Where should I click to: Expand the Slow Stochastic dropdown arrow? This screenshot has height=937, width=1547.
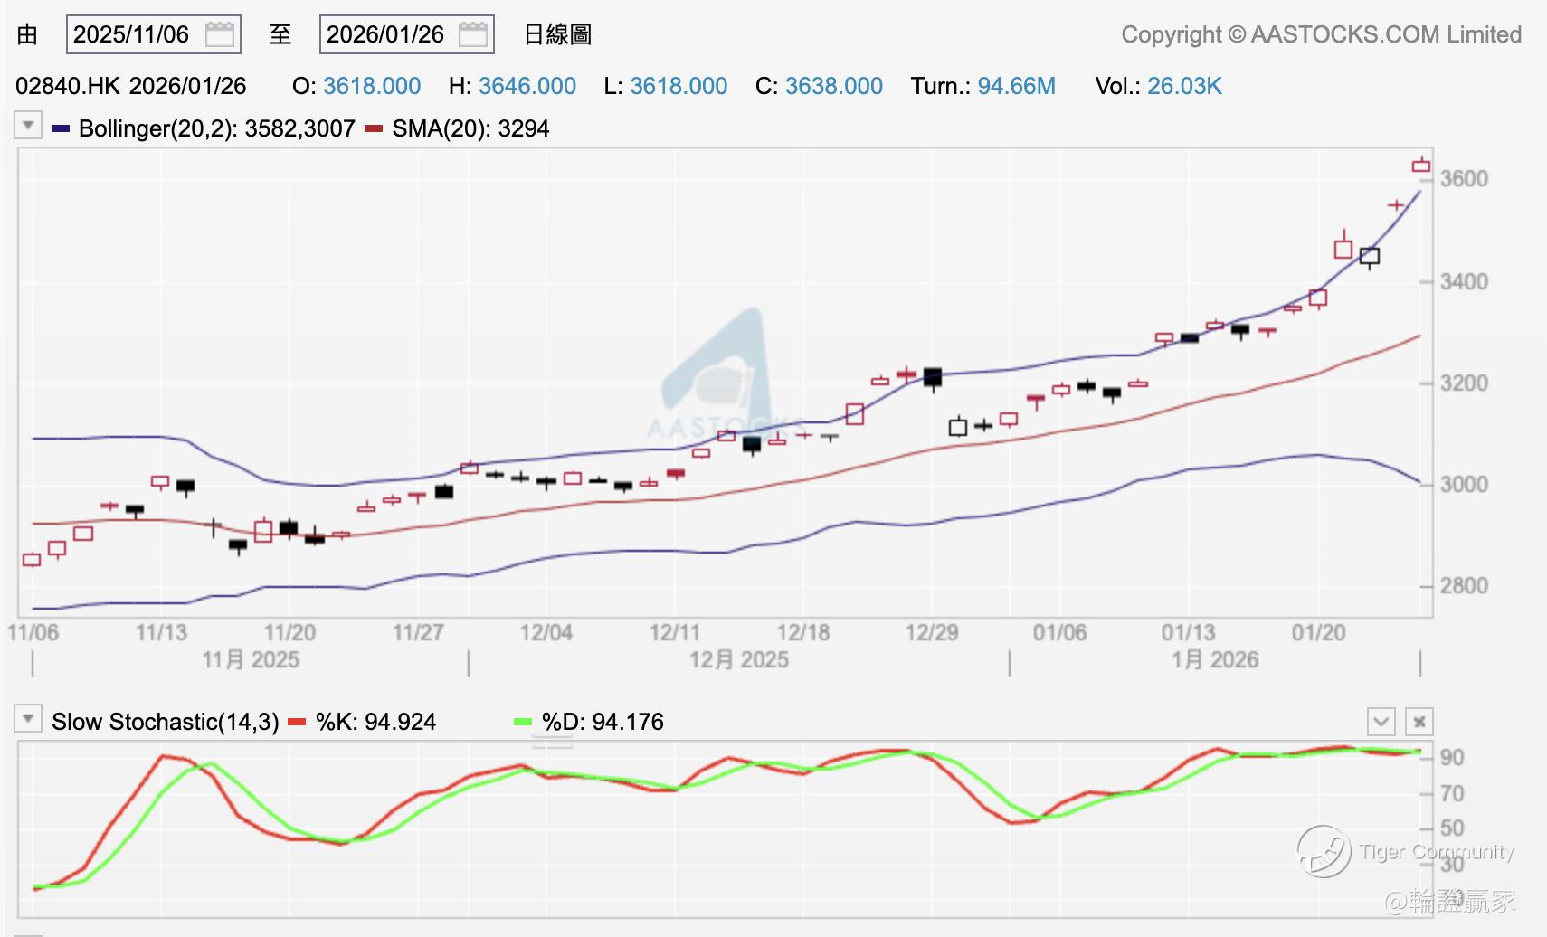tap(28, 719)
